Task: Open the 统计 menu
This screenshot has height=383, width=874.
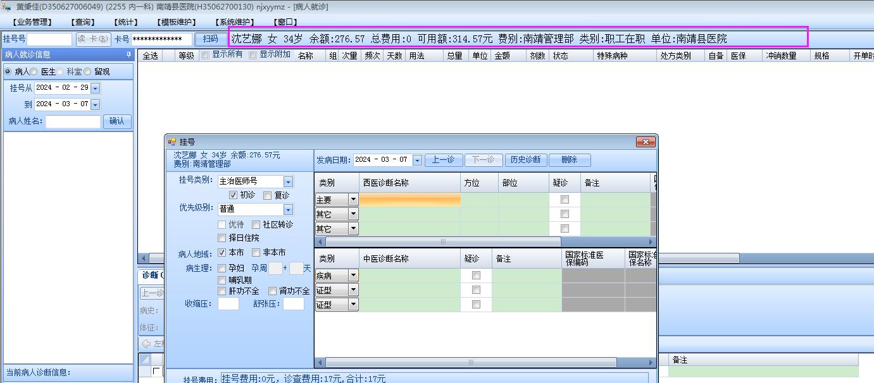Action: tap(126, 22)
